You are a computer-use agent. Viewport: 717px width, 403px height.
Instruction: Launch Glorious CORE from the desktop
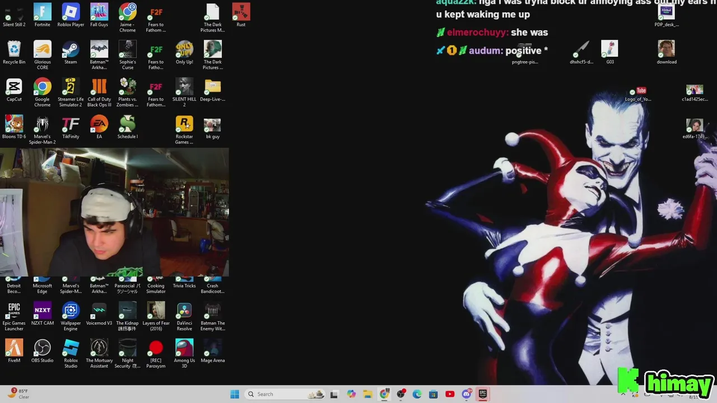(43, 55)
